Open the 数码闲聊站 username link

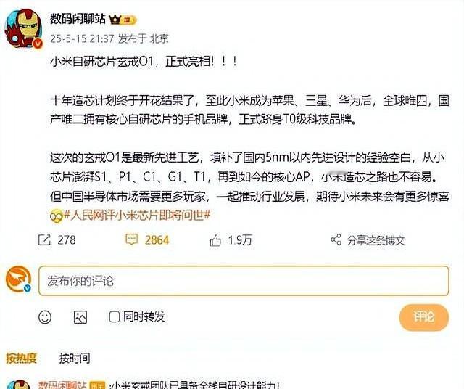[78, 19]
